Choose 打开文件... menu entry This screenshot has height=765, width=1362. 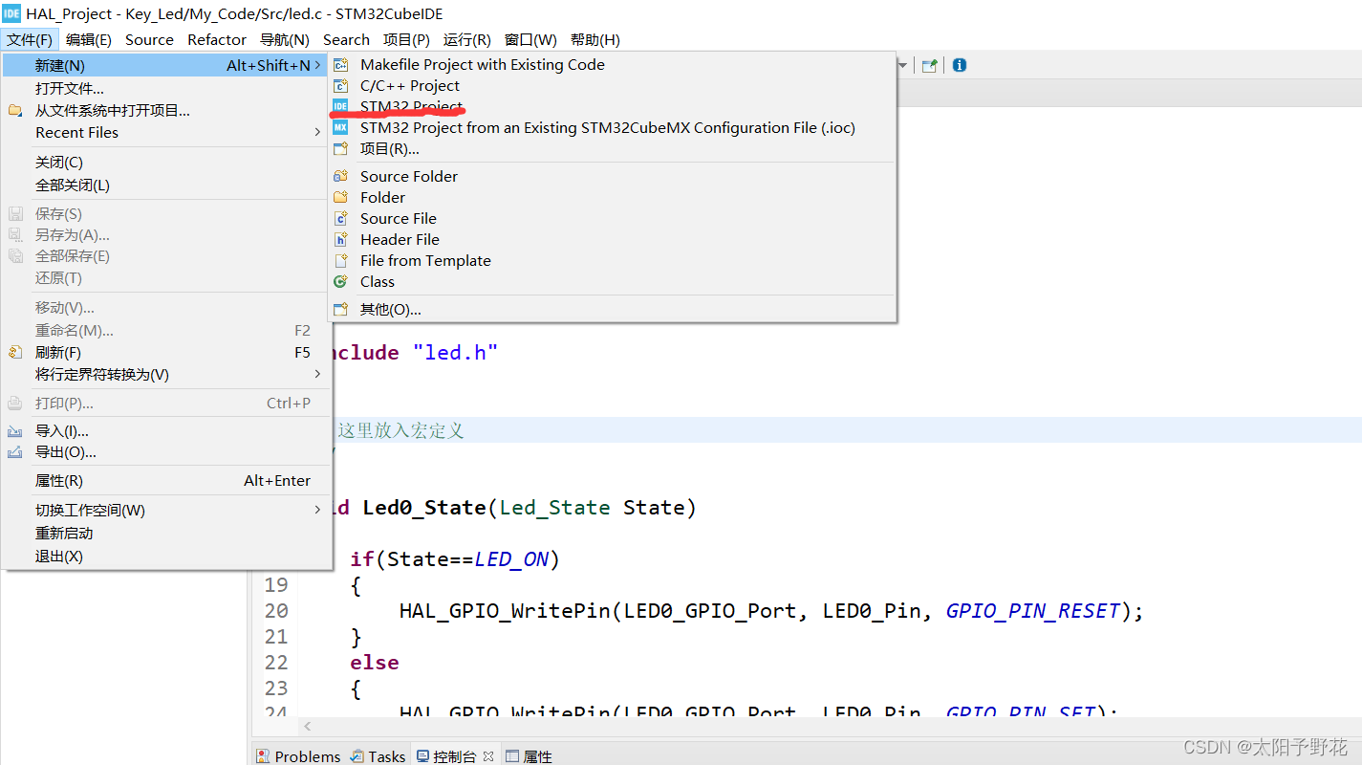166,88
